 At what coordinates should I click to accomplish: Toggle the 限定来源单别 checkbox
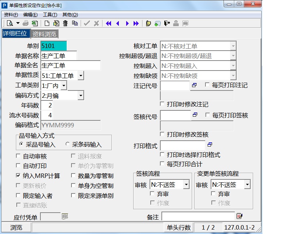pyautogui.click(x=73, y=195)
